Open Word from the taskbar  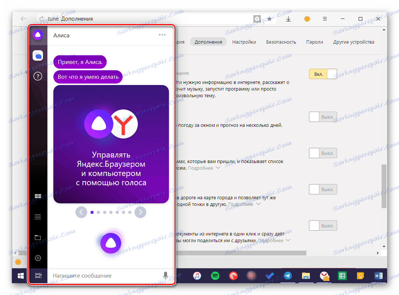pos(378,276)
